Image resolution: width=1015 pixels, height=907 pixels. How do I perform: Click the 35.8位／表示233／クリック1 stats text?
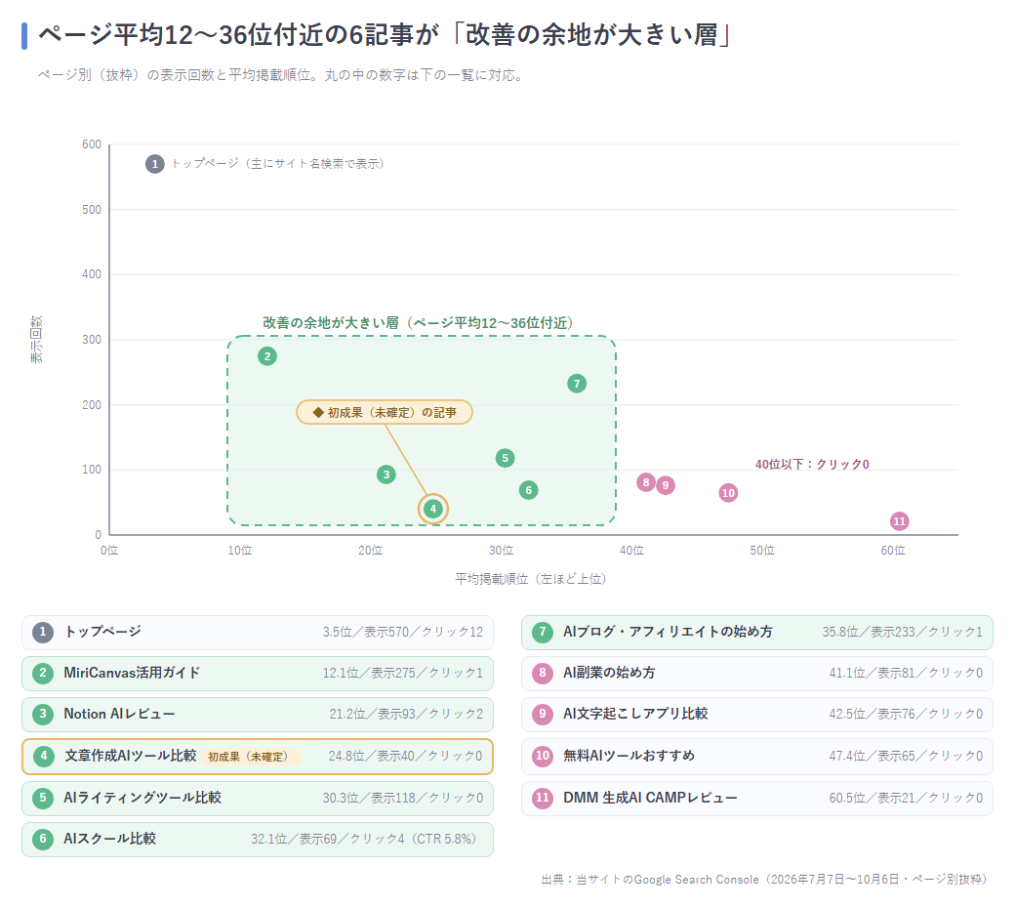pyautogui.click(x=903, y=632)
